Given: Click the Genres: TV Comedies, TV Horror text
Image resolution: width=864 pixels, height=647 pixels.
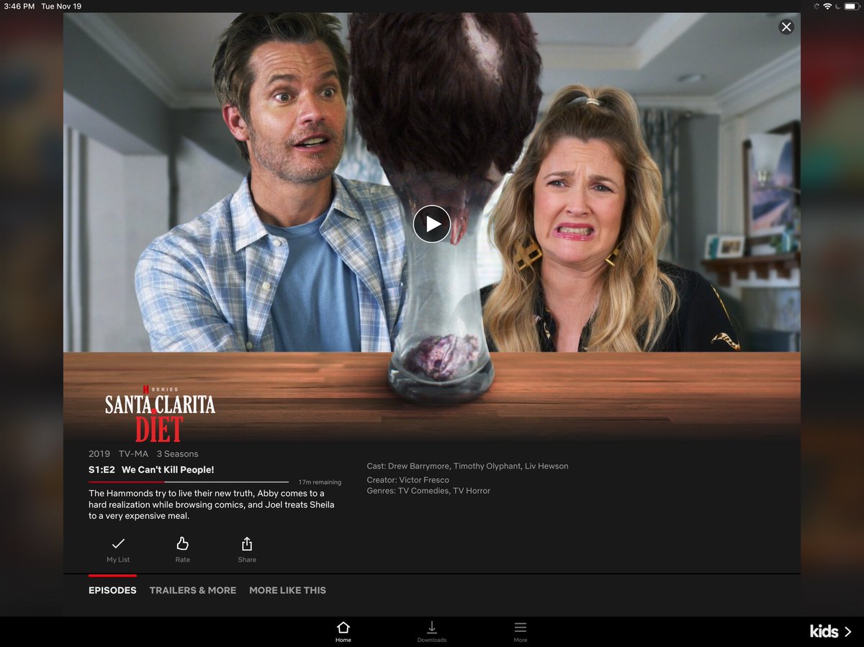Looking at the screenshot, I should (x=428, y=491).
